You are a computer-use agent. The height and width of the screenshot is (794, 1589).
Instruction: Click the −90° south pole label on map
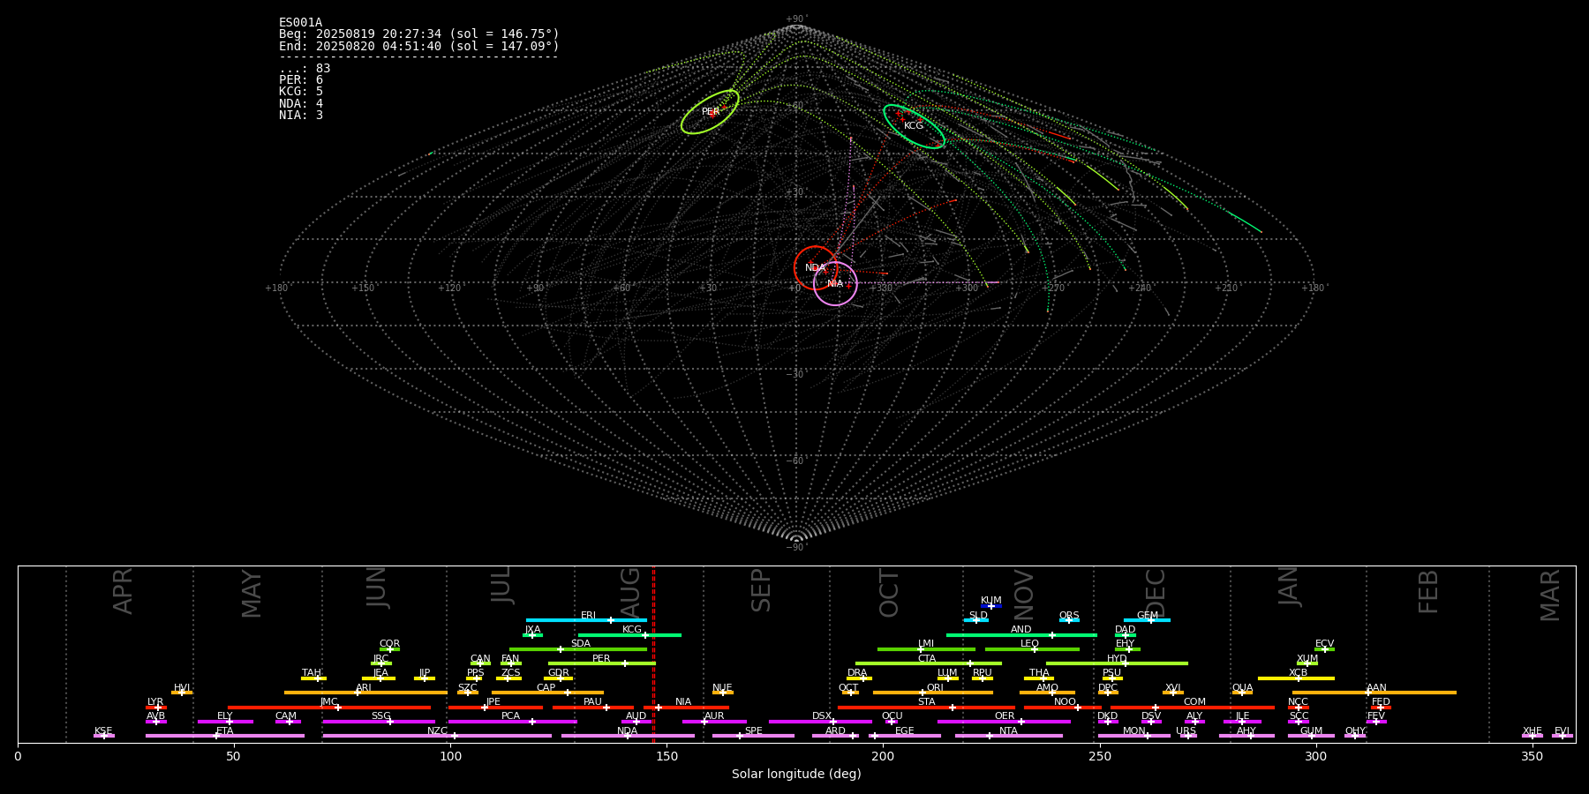pyautogui.click(x=796, y=547)
